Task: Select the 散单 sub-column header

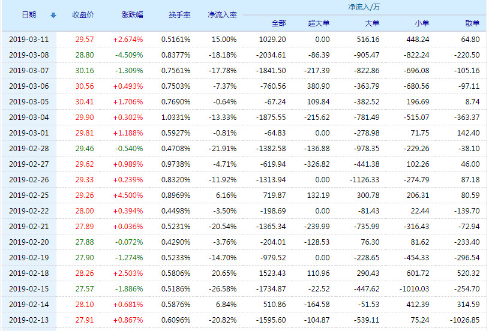Action: pyautogui.click(x=472, y=23)
